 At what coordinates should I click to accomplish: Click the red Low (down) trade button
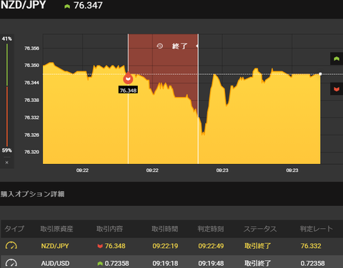pyautogui.click(x=337, y=89)
